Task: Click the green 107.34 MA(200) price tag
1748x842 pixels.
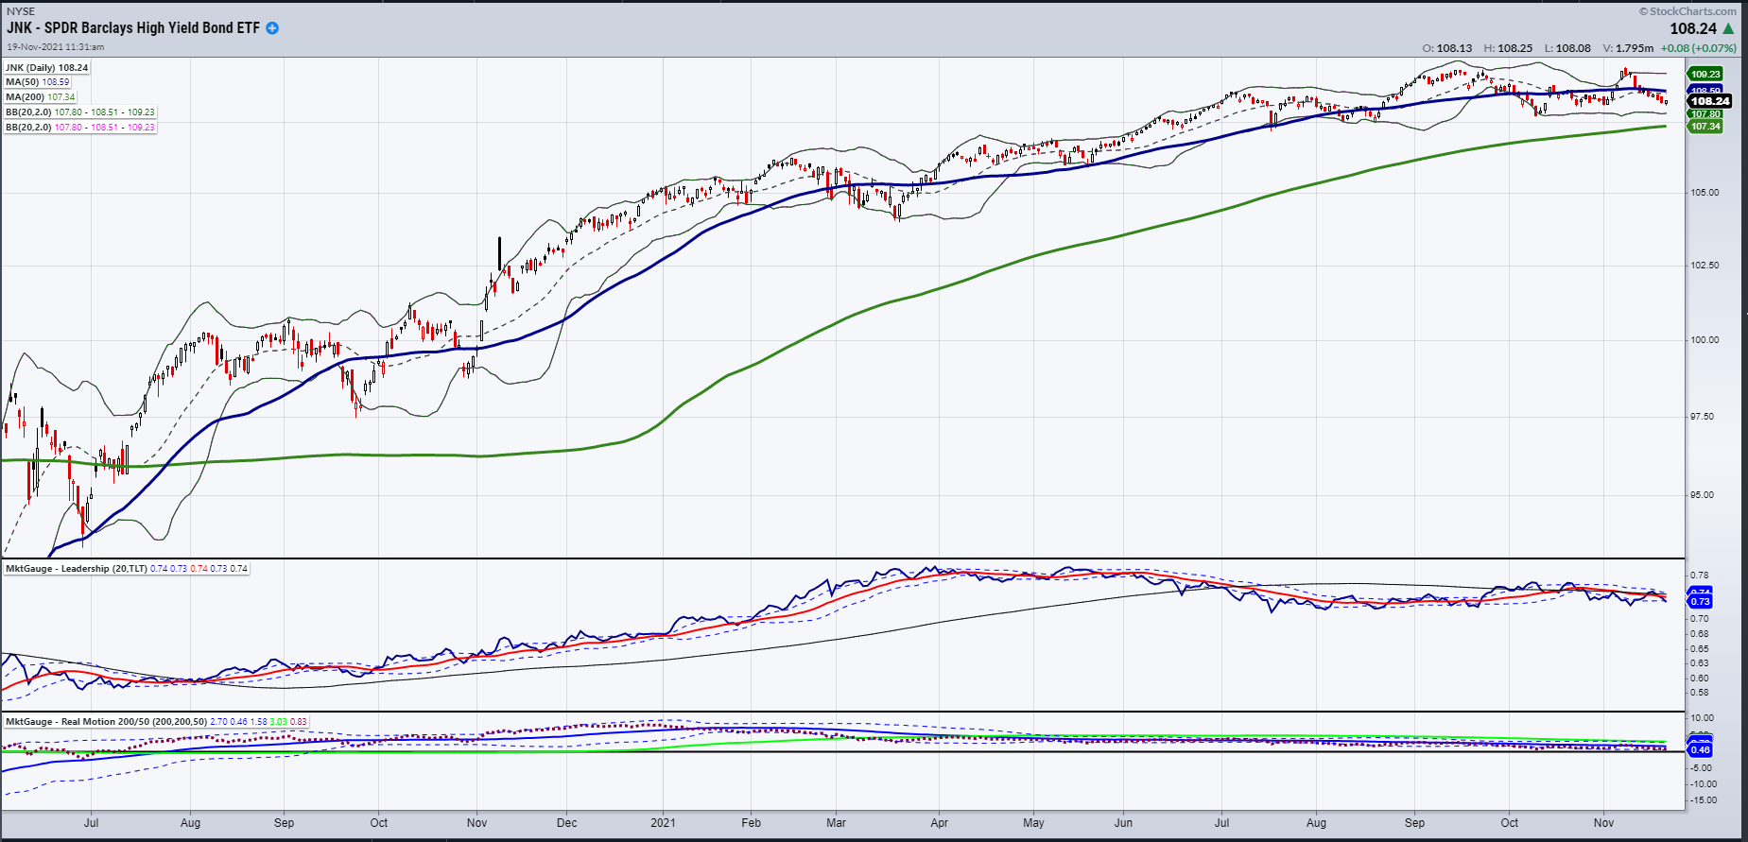Action: pyautogui.click(x=1705, y=127)
